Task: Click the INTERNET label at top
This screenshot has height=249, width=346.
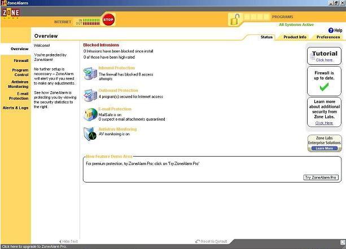Action: coord(63,22)
